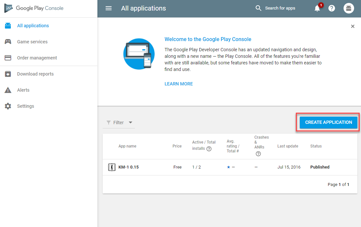The image size is (361, 227).
Task: Click the Last update column header
Action: (288, 146)
